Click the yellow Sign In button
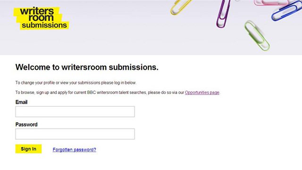 click(x=28, y=149)
